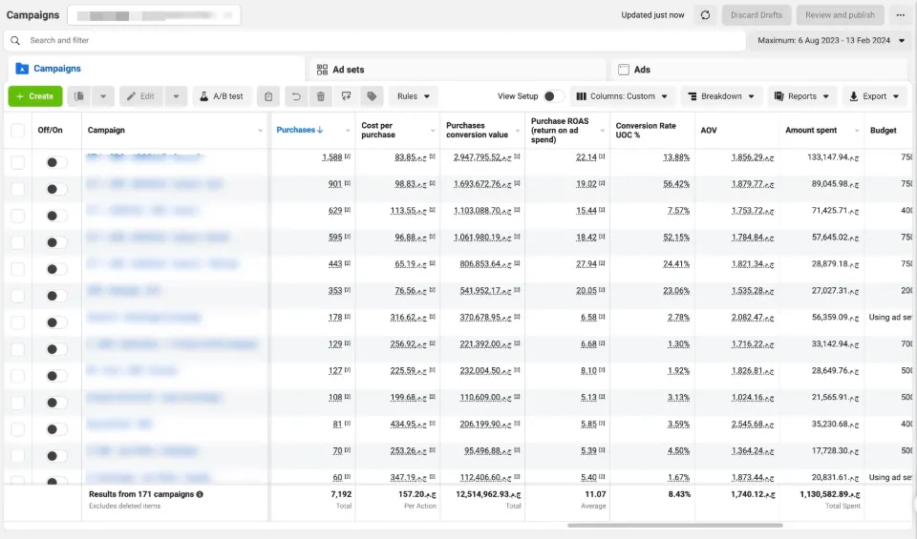Toggle the campaign switch in the 901 purchases row
917x539 pixels.
56,189
